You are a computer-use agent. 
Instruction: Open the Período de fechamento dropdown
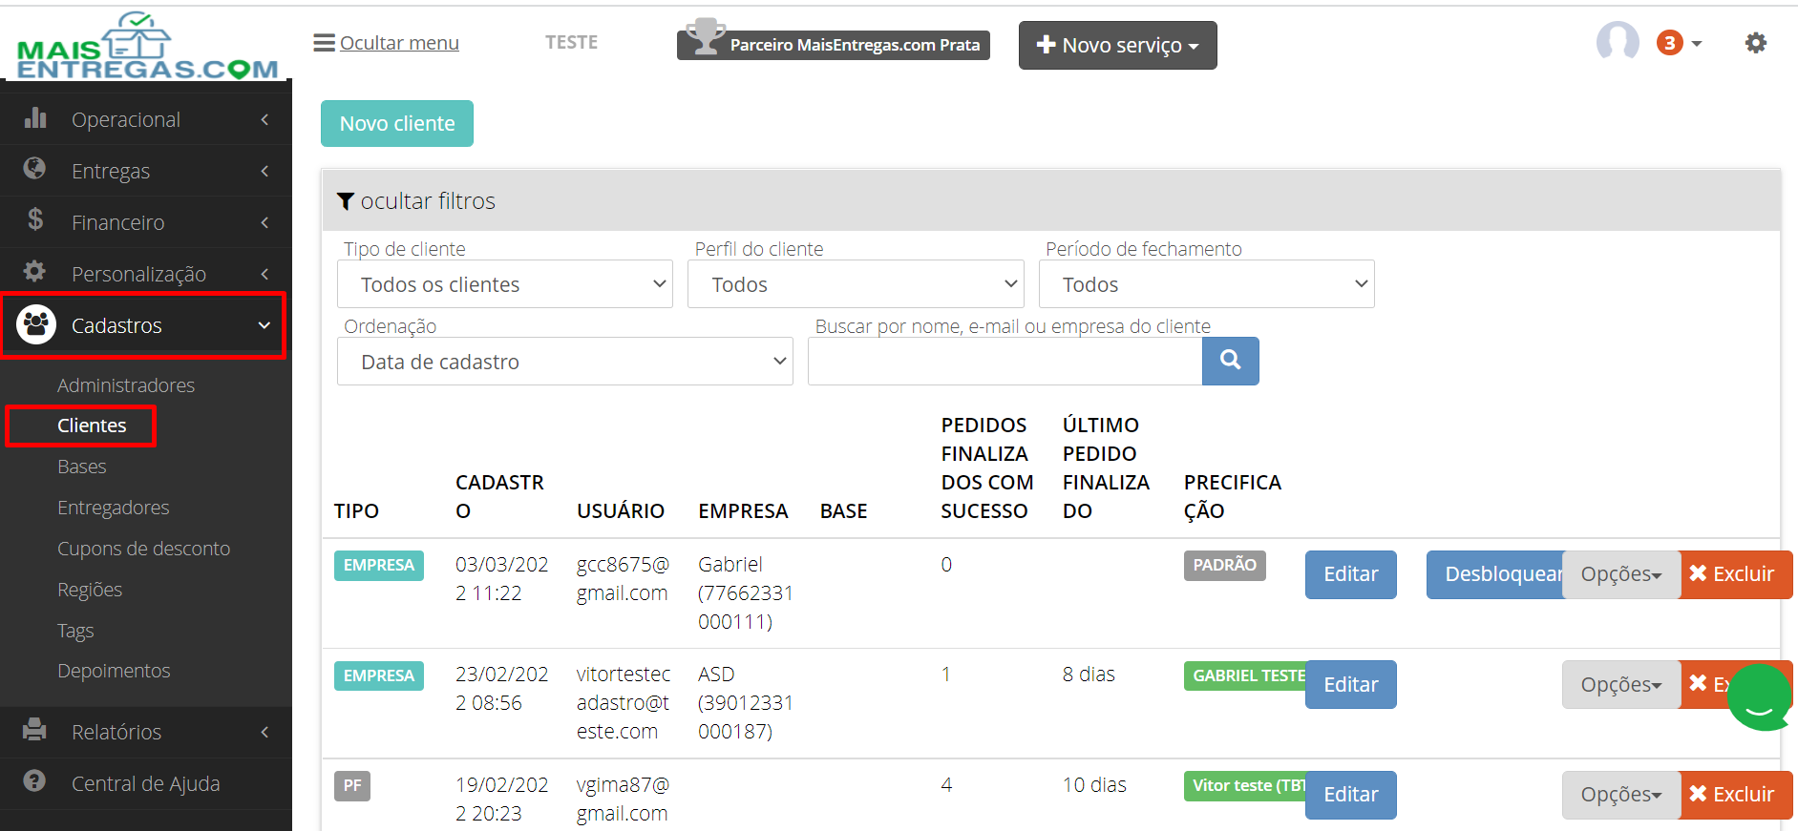coord(1207,284)
